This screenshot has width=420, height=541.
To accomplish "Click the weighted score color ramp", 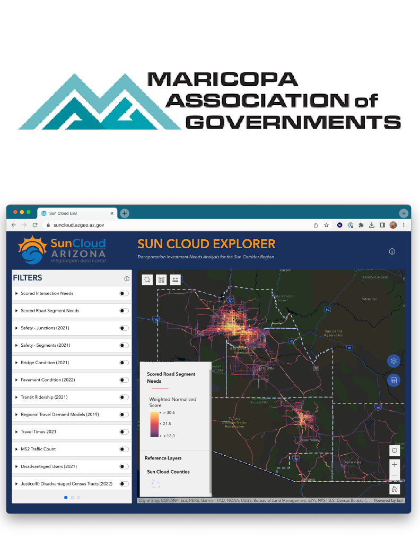I will (x=154, y=425).
